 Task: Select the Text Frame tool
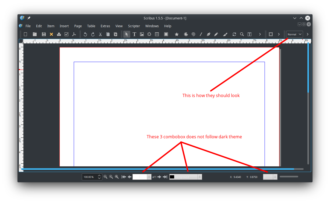click(x=134, y=34)
